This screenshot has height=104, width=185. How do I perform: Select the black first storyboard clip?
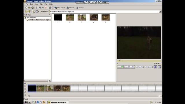point(32,88)
